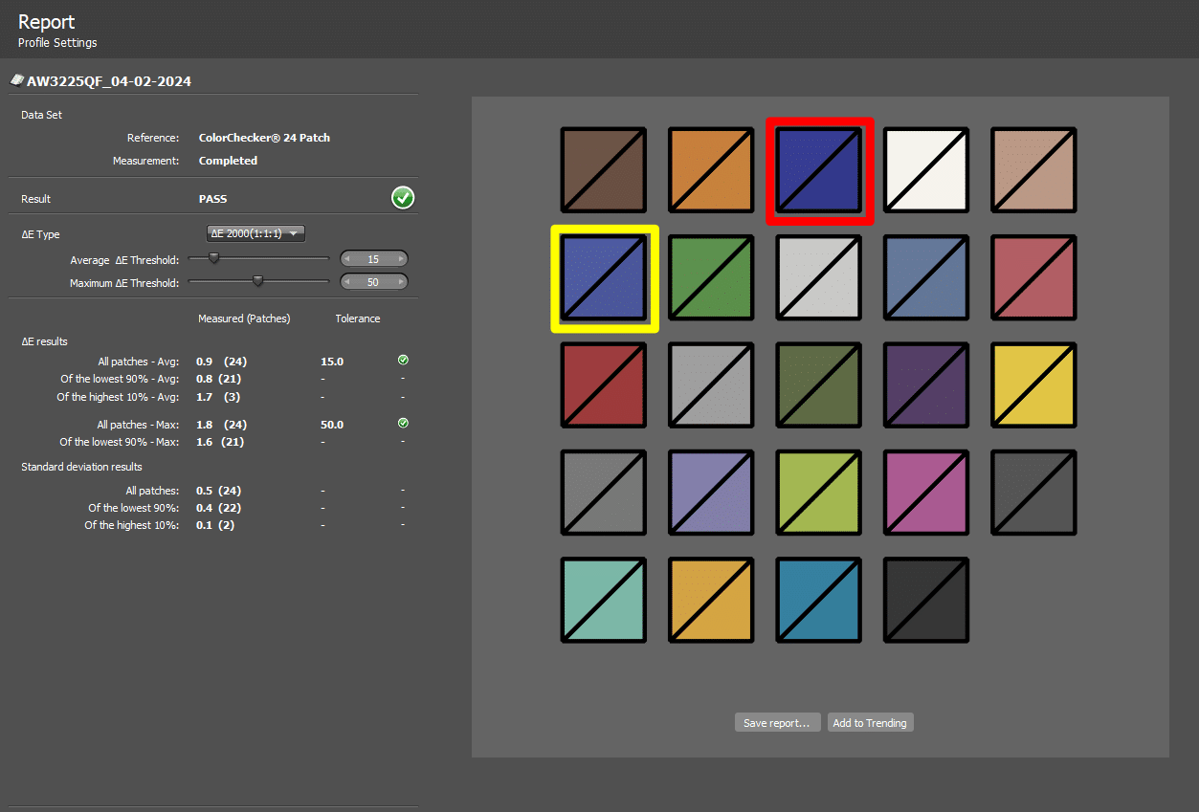Decrease Maximum ΔE Threshold with left arrow
This screenshot has width=1199, height=812.
coord(348,281)
